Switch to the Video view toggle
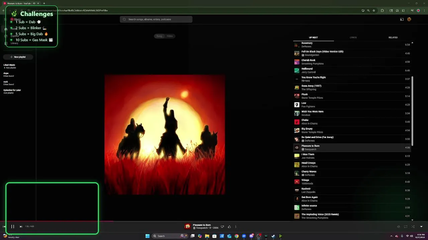Image resolution: width=428 pixels, height=240 pixels. pyautogui.click(x=170, y=36)
